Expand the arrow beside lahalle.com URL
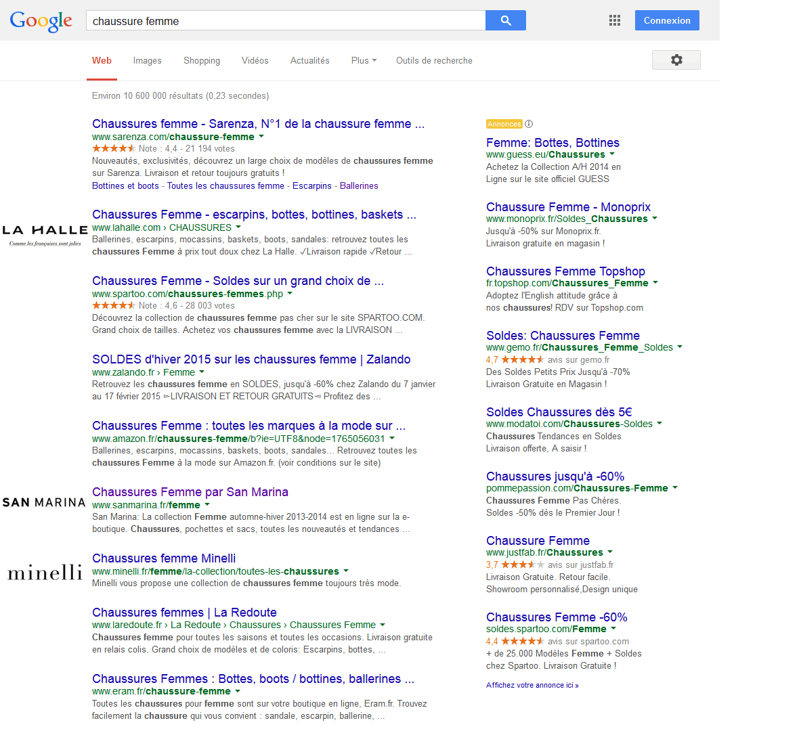The height and width of the screenshot is (731, 801). coord(238,227)
